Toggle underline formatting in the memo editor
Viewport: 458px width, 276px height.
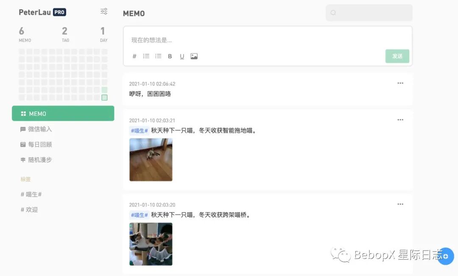click(x=182, y=56)
